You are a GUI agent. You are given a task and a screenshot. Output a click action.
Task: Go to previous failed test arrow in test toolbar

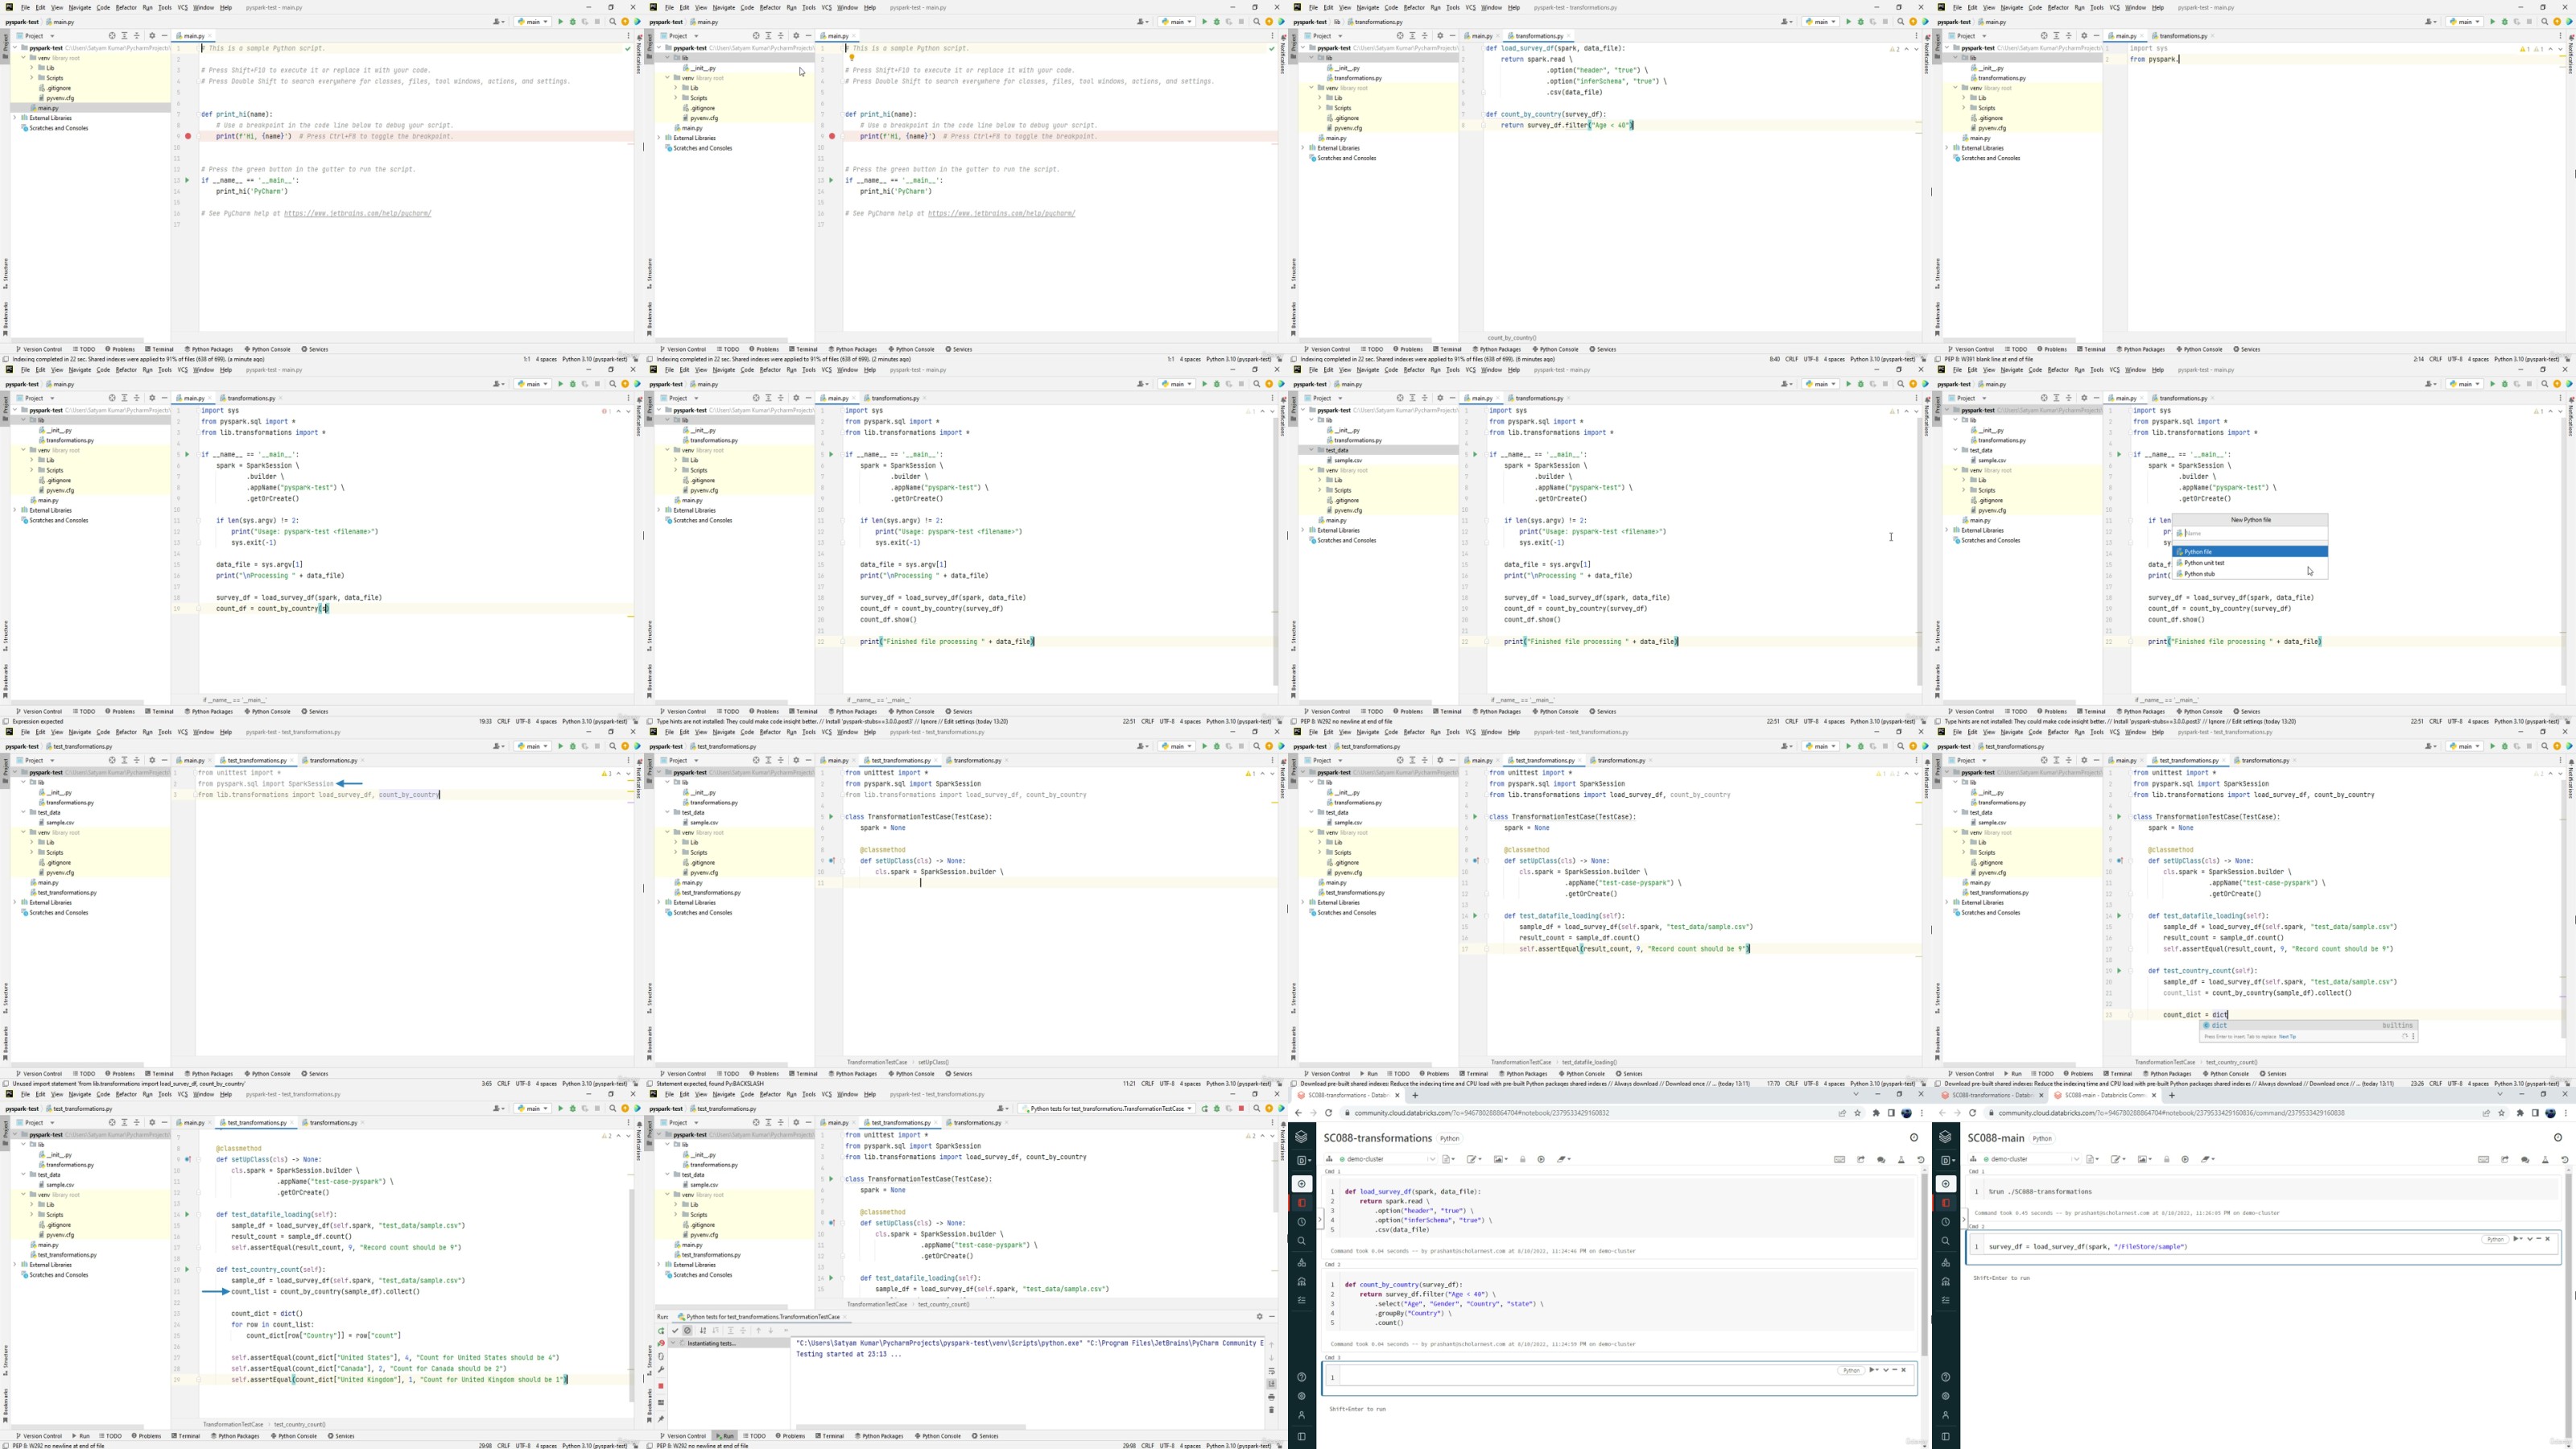coord(759,1331)
